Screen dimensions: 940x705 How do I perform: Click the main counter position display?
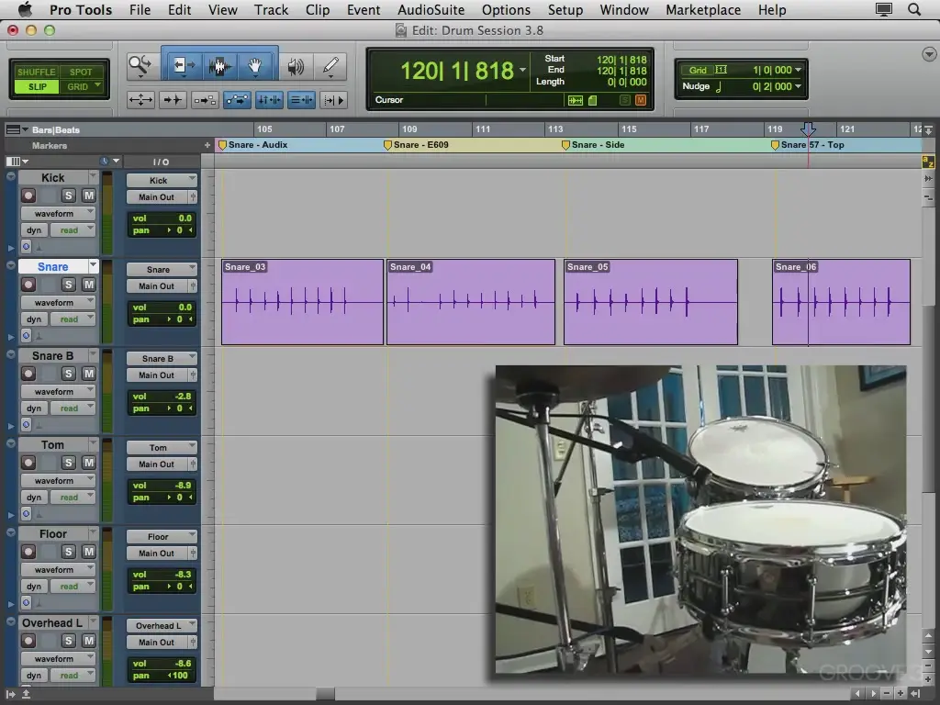tap(457, 71)
